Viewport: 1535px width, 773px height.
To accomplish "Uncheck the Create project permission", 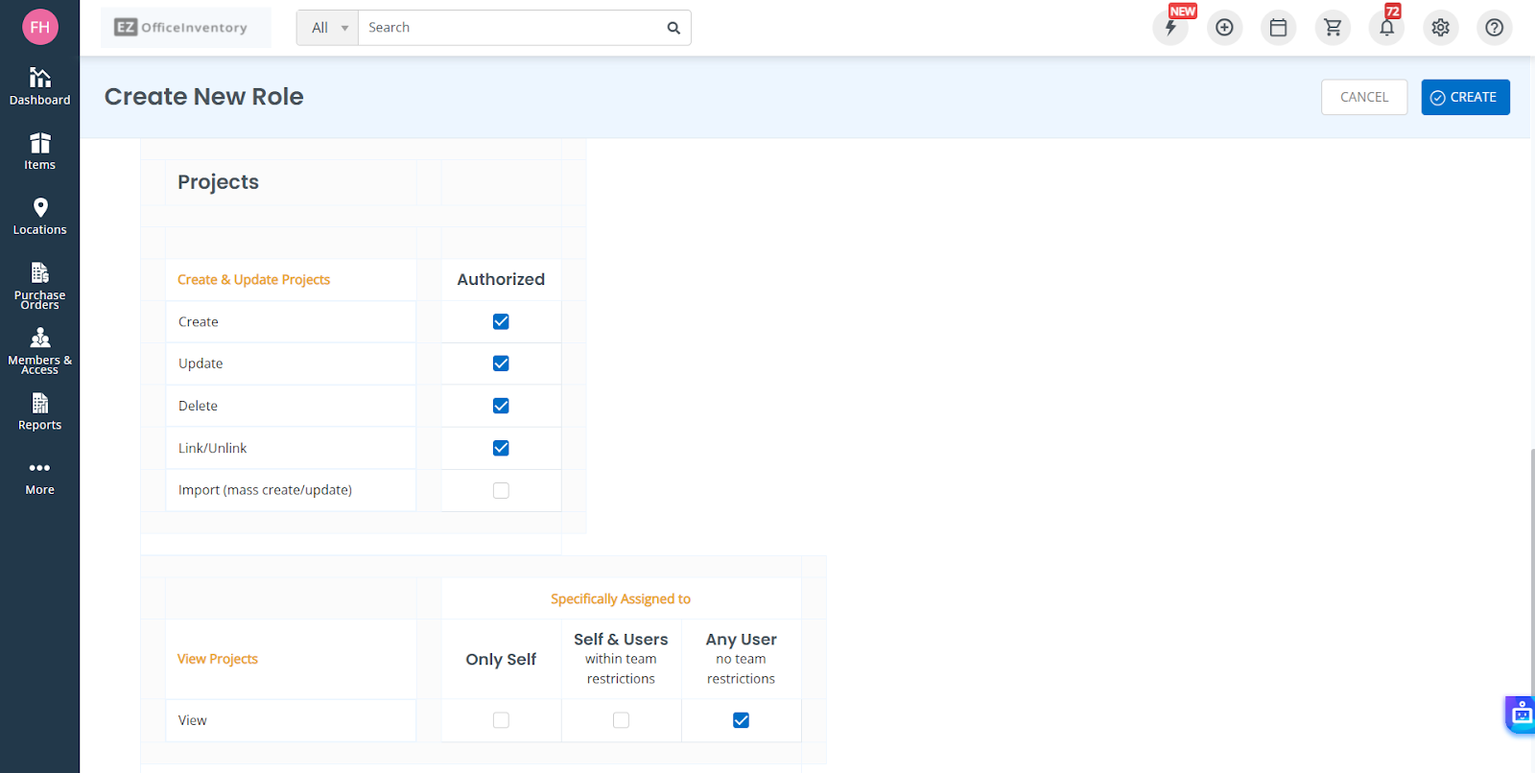I will 501,321.
